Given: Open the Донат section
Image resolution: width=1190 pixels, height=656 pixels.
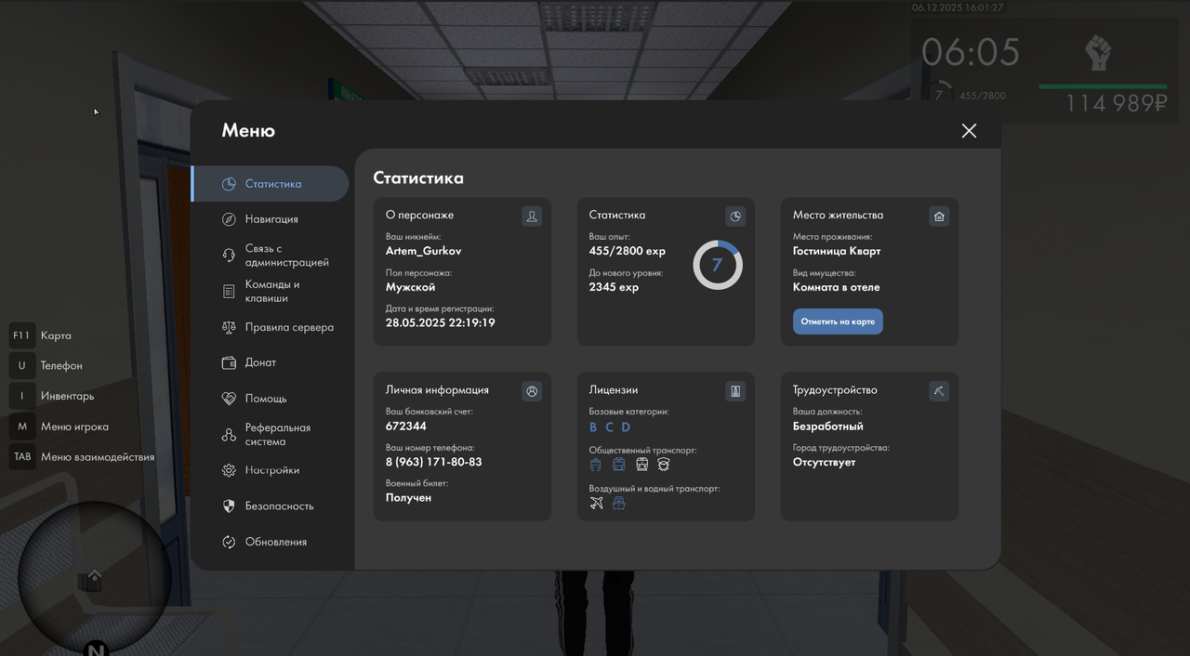Looking at the screenshot, I should [x=270, y=362].
